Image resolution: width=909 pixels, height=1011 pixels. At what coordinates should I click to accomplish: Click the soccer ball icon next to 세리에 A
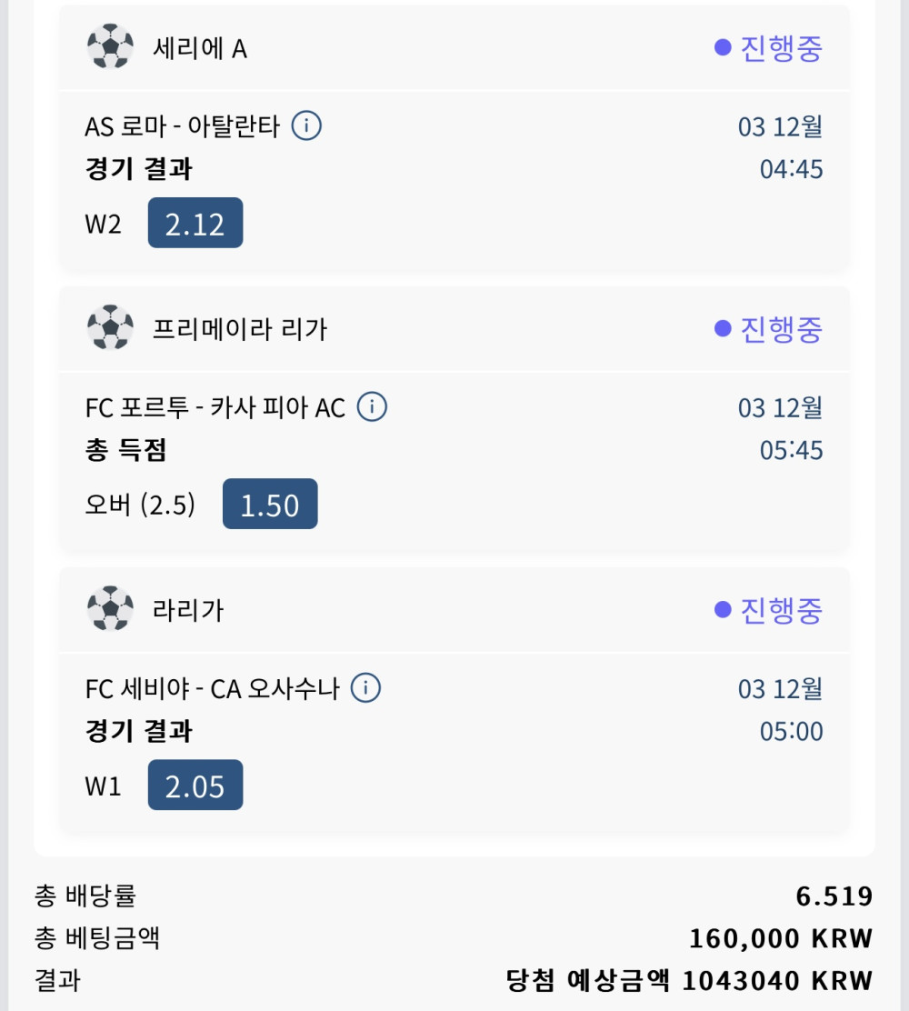[110, 47]
